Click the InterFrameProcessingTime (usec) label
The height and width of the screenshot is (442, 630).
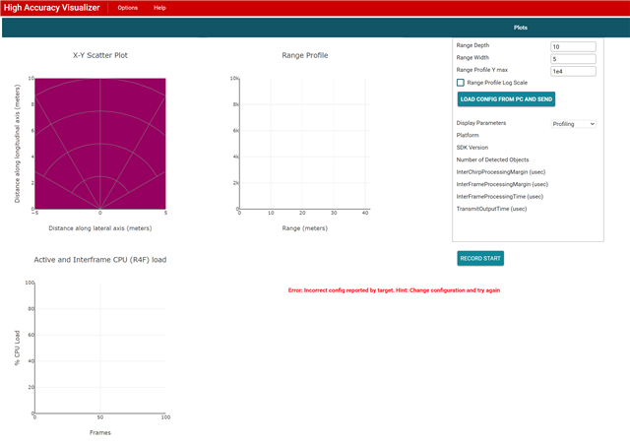(500, 197)
